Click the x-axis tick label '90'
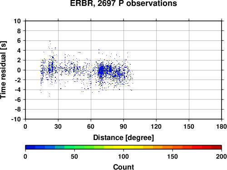Image resolution: width=227 pixels, height=170 pixels. (x=123, y=126)
